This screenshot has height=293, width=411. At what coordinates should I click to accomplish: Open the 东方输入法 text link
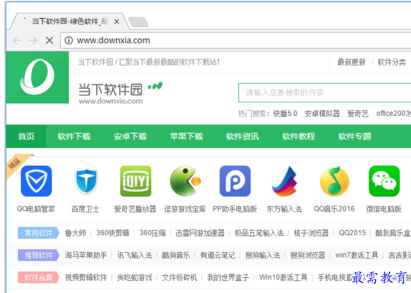(284, 209)
